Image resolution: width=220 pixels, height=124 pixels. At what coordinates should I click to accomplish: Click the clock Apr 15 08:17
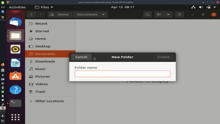pyautogui.click(x=122, y=7)
